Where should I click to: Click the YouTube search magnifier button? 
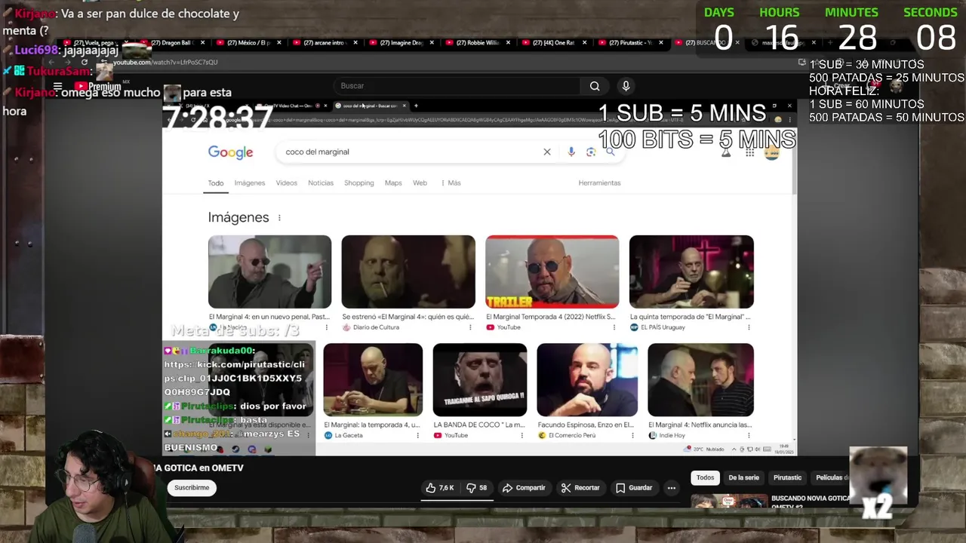(595, 86)
